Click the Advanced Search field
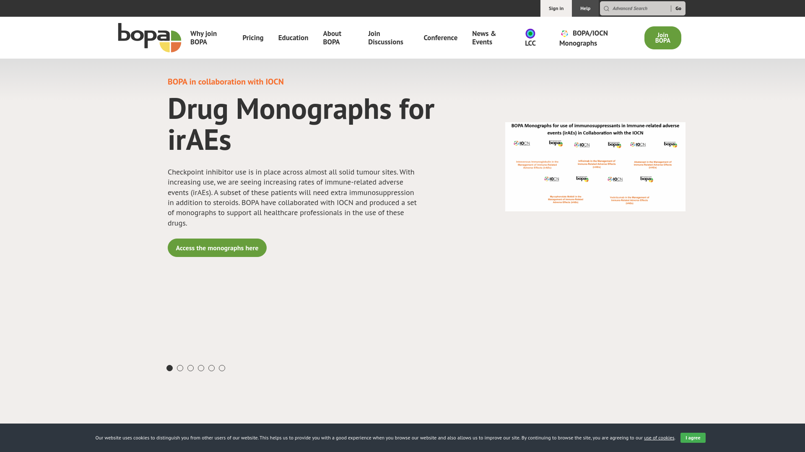Viewport: 805px width, 452px height. tap(641, 8)
